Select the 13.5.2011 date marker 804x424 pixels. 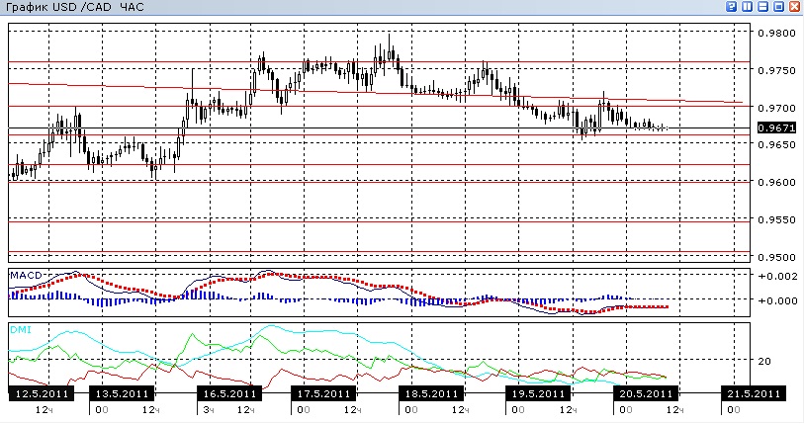tap(122, 393)
